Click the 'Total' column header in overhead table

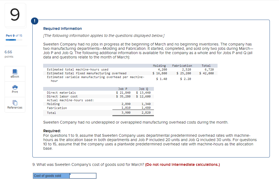tap(206, 66)
